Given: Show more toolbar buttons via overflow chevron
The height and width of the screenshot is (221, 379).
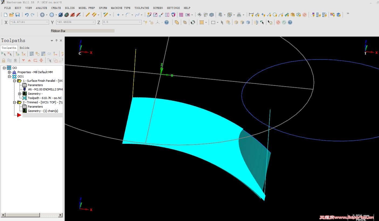Looking at the screenshot, I should [x=348, y=13].
